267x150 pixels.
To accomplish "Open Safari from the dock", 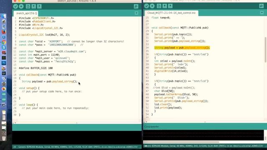I will [4, 37].
